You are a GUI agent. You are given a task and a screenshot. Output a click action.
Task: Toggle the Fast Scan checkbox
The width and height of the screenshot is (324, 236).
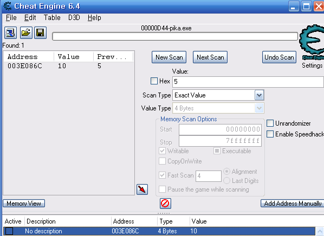pyautogui.click(x=162, y=175)
